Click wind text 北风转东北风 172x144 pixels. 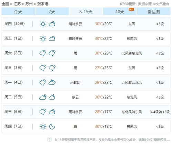(x=132, y=53)
